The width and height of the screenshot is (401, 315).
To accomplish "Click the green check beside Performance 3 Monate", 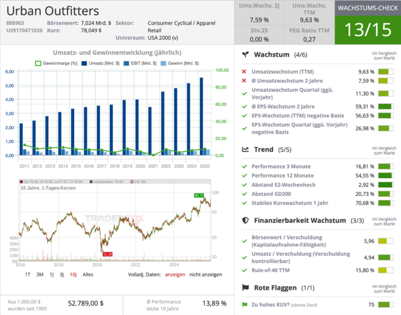I will 244,166.
